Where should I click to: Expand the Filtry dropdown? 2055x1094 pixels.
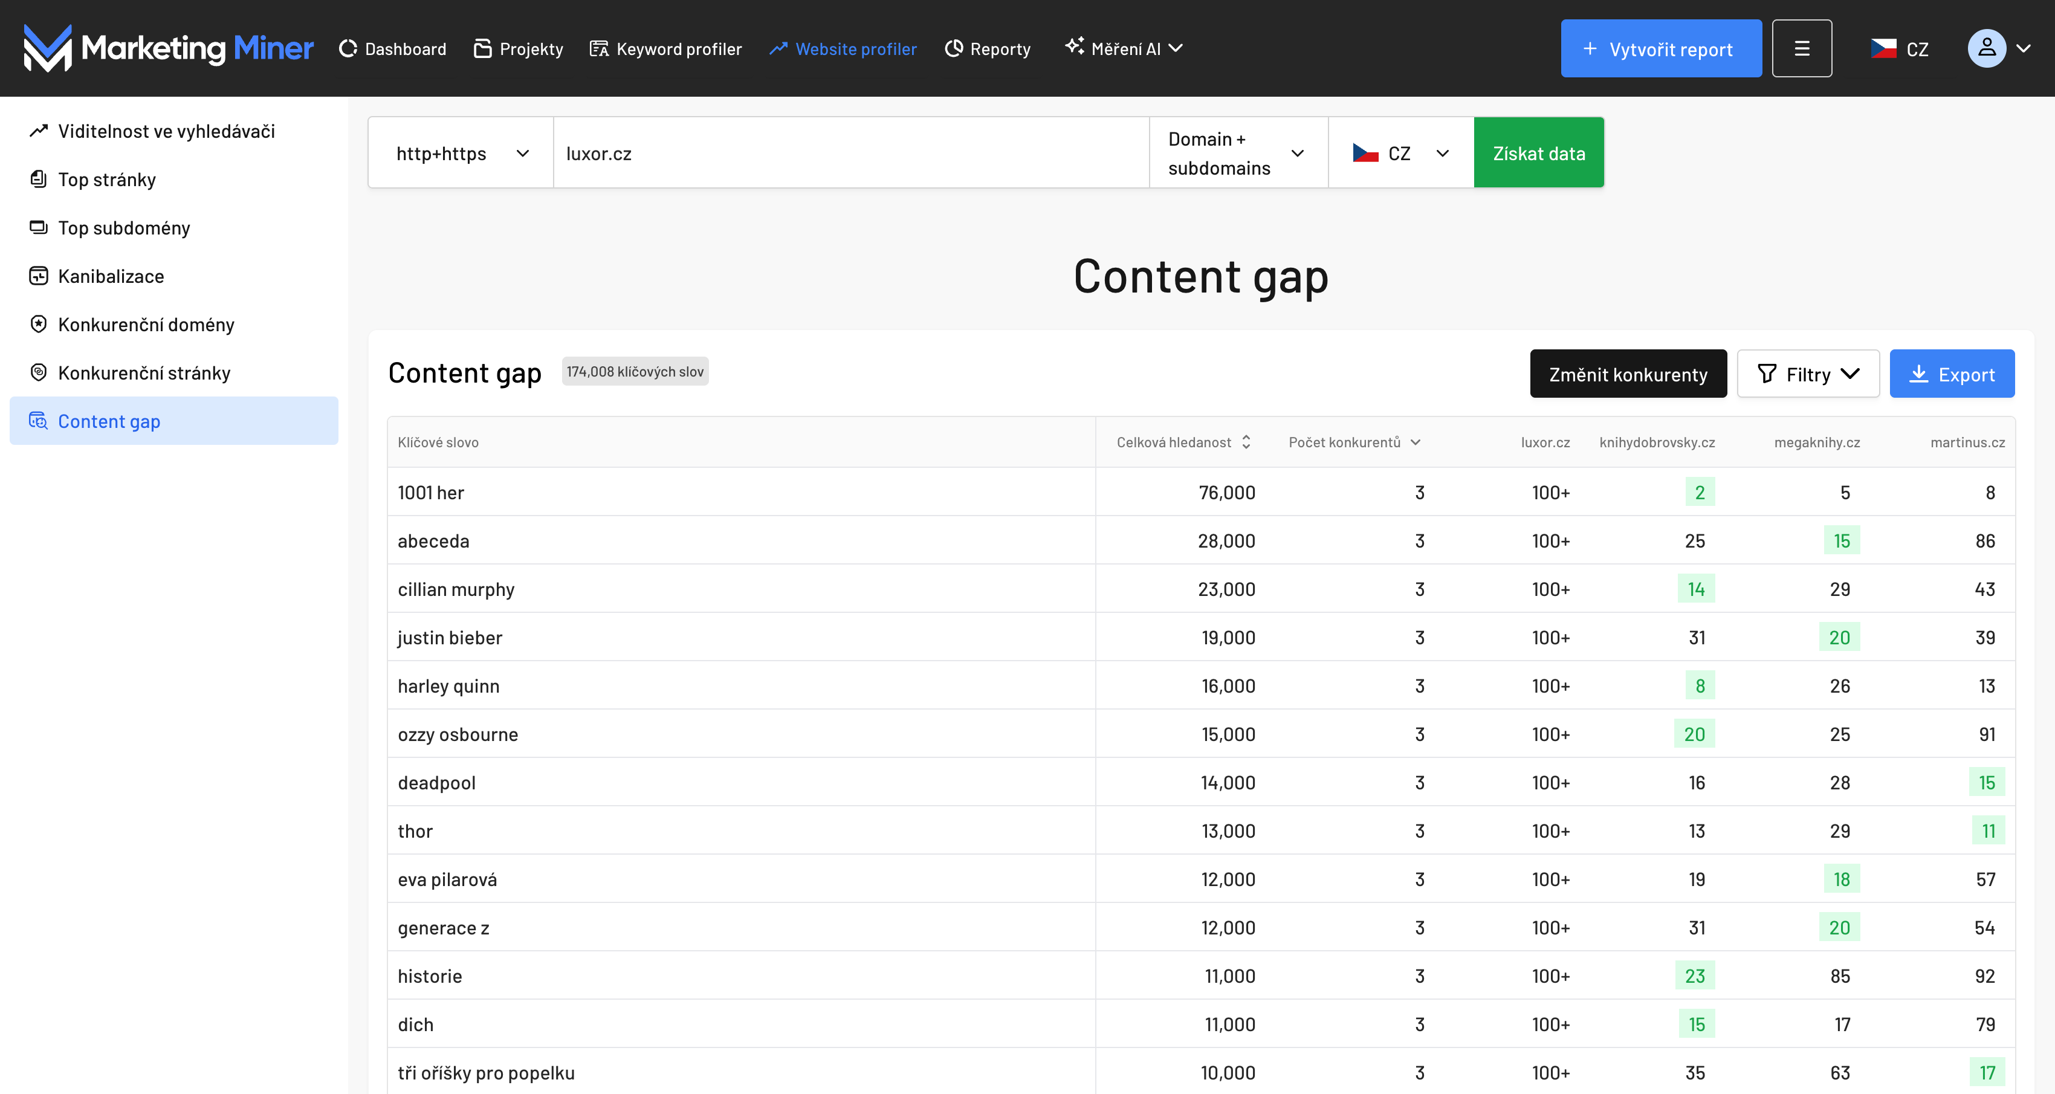1808,374
